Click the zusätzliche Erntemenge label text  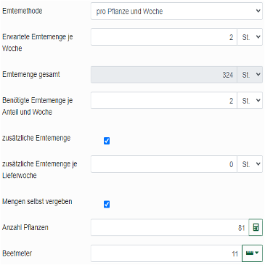click(x=36, y=138)
